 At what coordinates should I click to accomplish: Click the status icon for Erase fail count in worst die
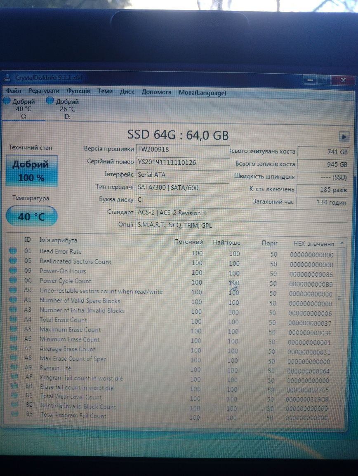tap(14, 385)
